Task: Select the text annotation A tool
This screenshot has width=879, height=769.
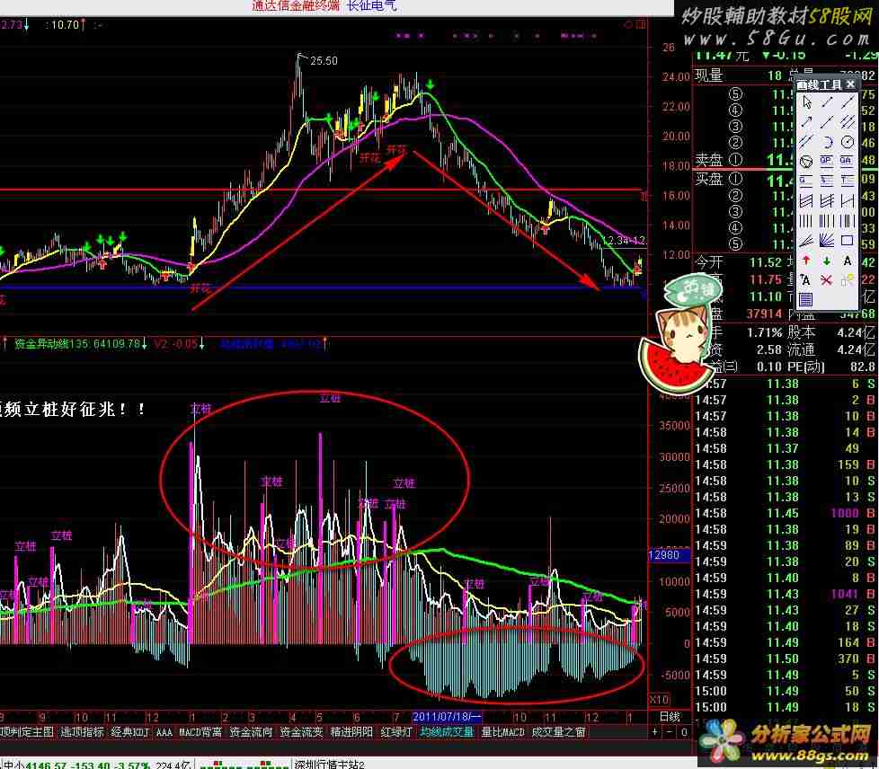Action: [x=848, y=261]
